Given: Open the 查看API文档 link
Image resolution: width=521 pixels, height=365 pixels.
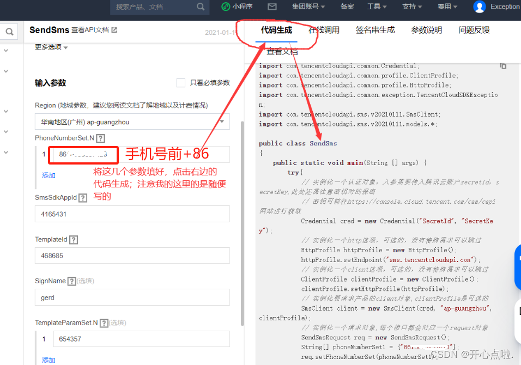Looking at the screenshot, I should click(x=90, y=30).
